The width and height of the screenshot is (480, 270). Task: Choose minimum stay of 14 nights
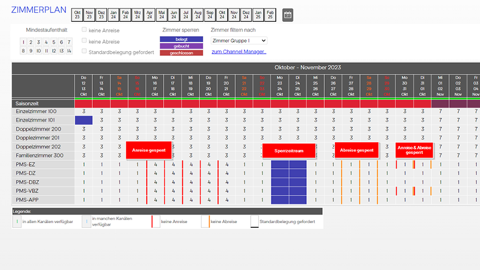pyautogui.click(x=69, y=51)
